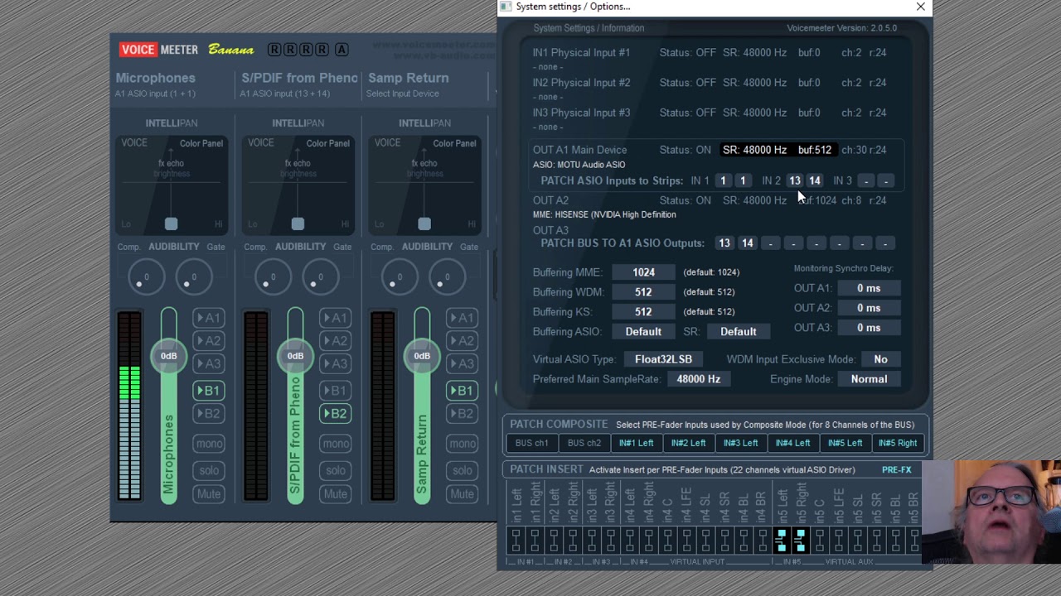The width and height of the screenshot is (1061, 596).
Task: Adjust Microphones strip gain fader knob
Action: pyautogui.click(x=169, y=356)
